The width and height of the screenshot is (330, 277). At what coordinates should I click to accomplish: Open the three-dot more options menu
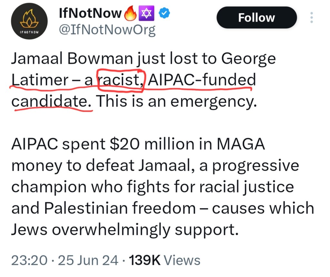(311, 17)
